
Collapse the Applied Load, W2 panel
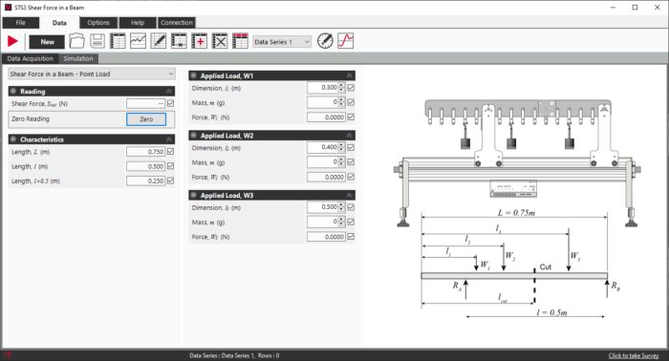[x=349, y=136]
